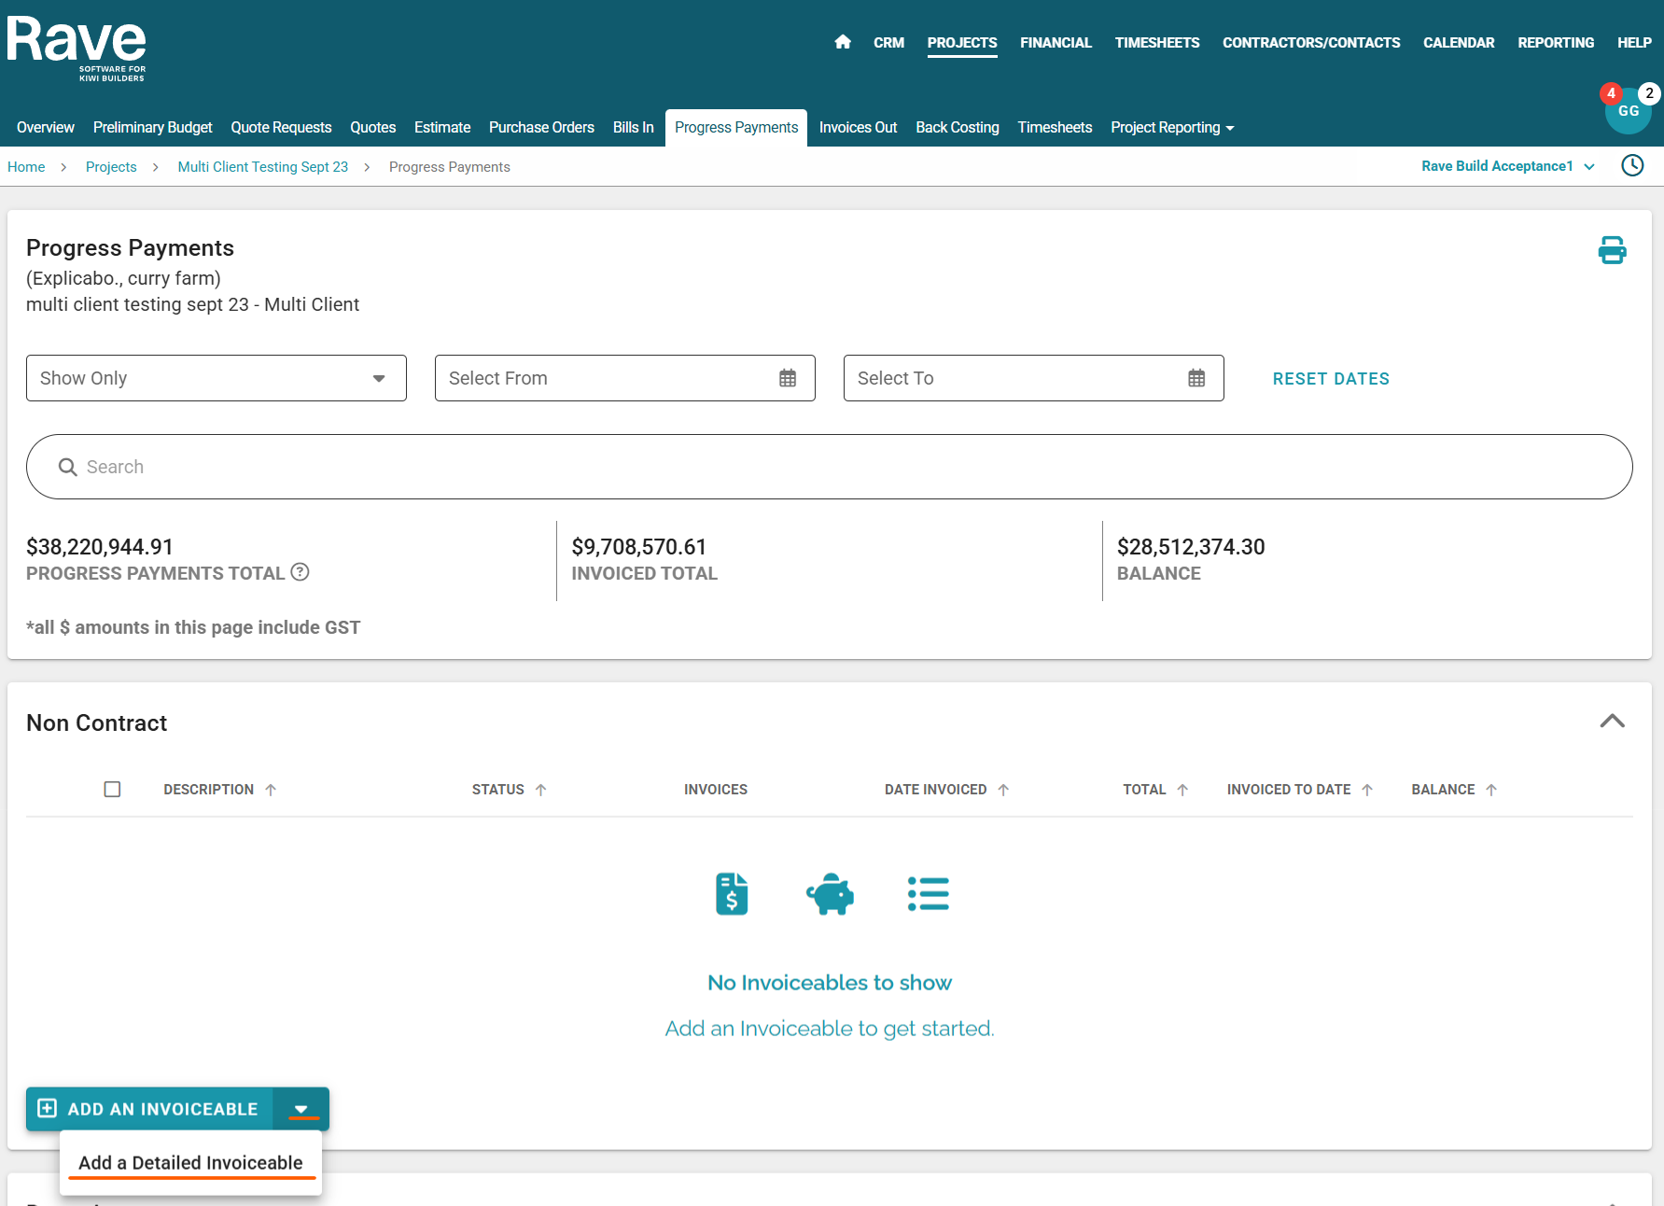View the red notification badge showing 4
Viewport: 1664px width, 1206px height.
click(x=1611, y=93)
